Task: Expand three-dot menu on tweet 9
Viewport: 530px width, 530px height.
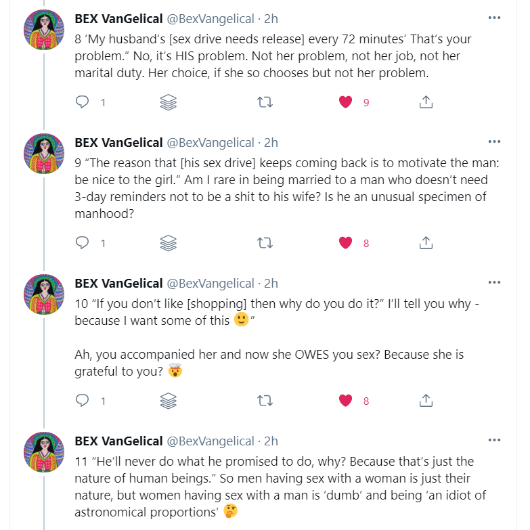Action: [495, 142]
